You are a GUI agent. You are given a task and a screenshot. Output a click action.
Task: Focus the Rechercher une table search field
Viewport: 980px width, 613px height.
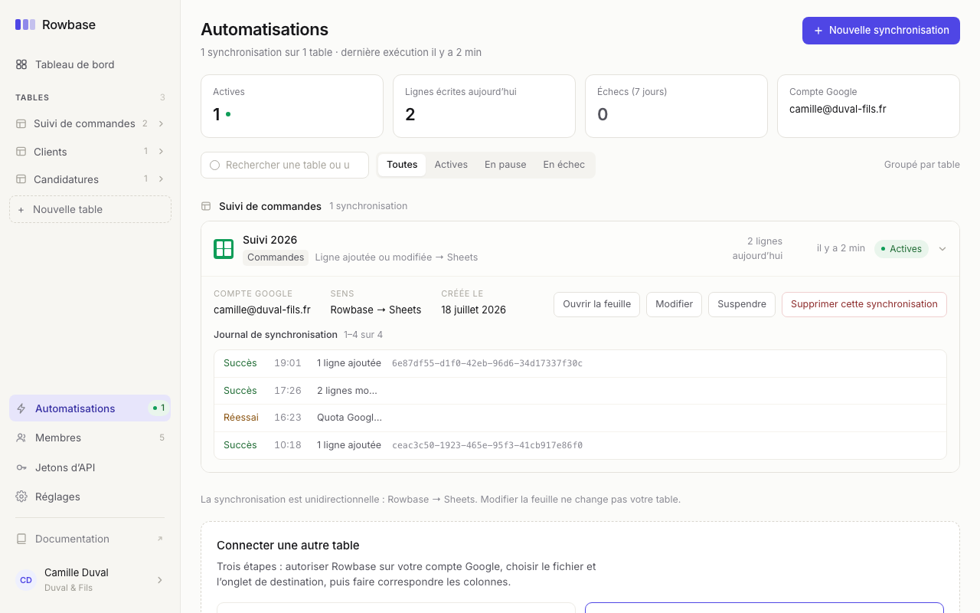[x=285, y=165]
